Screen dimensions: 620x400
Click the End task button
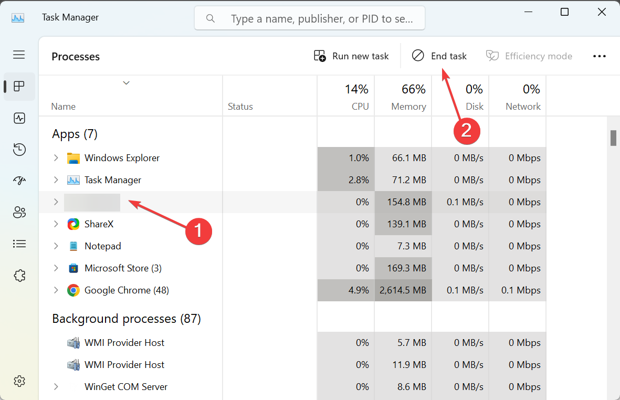(x=439, y=56)
